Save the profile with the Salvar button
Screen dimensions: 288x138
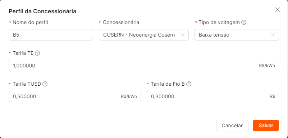pyautogui.click(x=266, y=125)
